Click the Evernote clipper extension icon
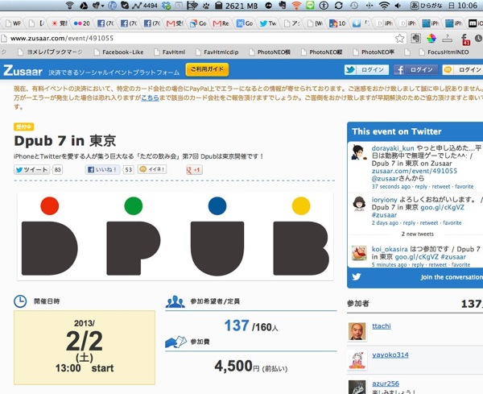 [x=415, y=39]
